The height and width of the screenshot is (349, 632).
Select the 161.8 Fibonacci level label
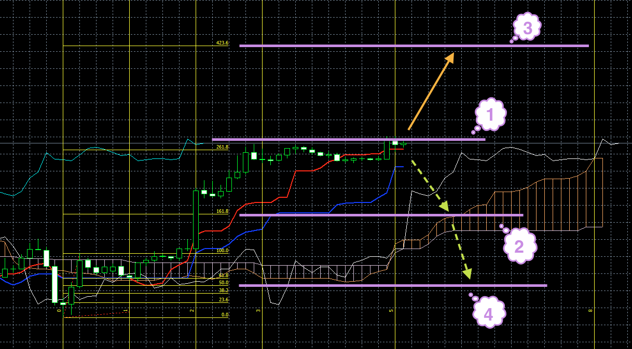coord(222,211)
